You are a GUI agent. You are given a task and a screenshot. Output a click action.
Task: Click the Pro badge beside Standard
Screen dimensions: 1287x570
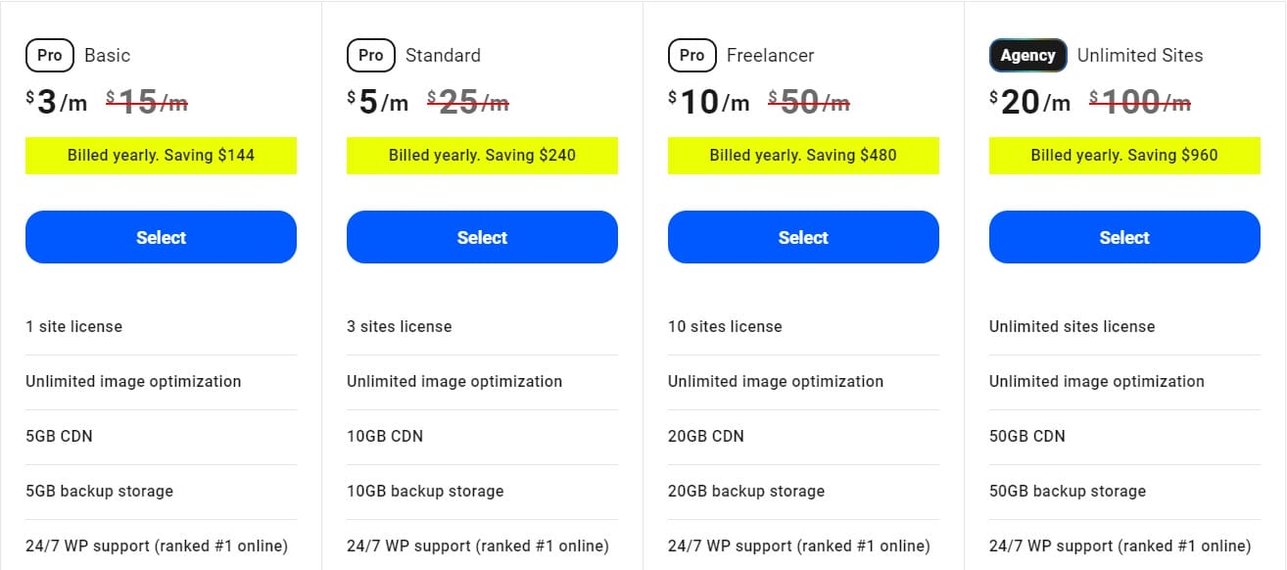(x=371, y=56)
